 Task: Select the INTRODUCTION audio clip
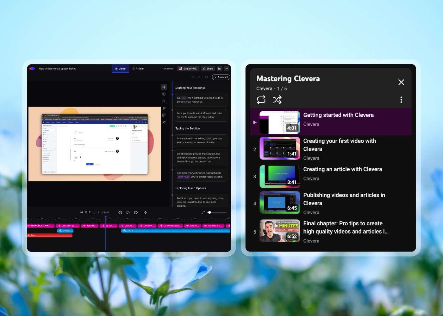coord(41,226)
